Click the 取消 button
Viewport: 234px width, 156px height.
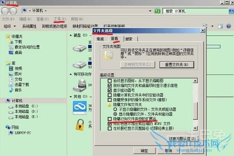pyautogui.click(x=168, y=151)
